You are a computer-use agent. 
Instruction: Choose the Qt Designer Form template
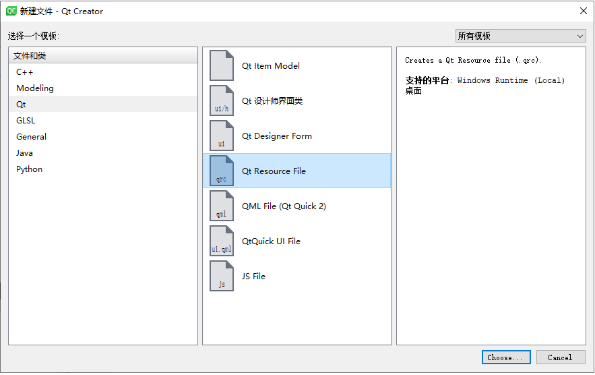tap(297, 136)
